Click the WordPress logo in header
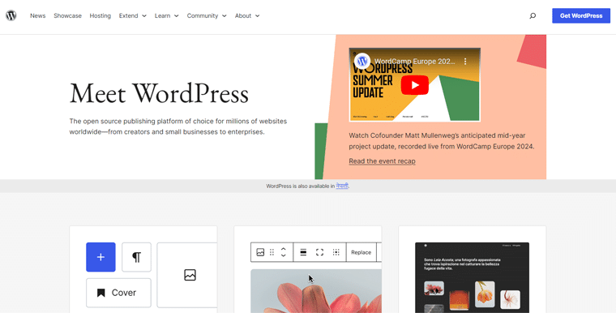 pos(11,15)
